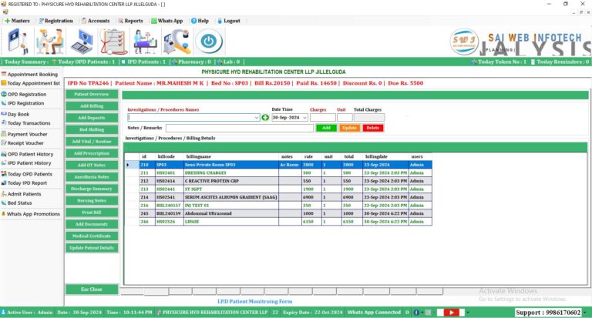Open IPD Patient History in sidebar
The image size is (592, 318).
[26, 163]
